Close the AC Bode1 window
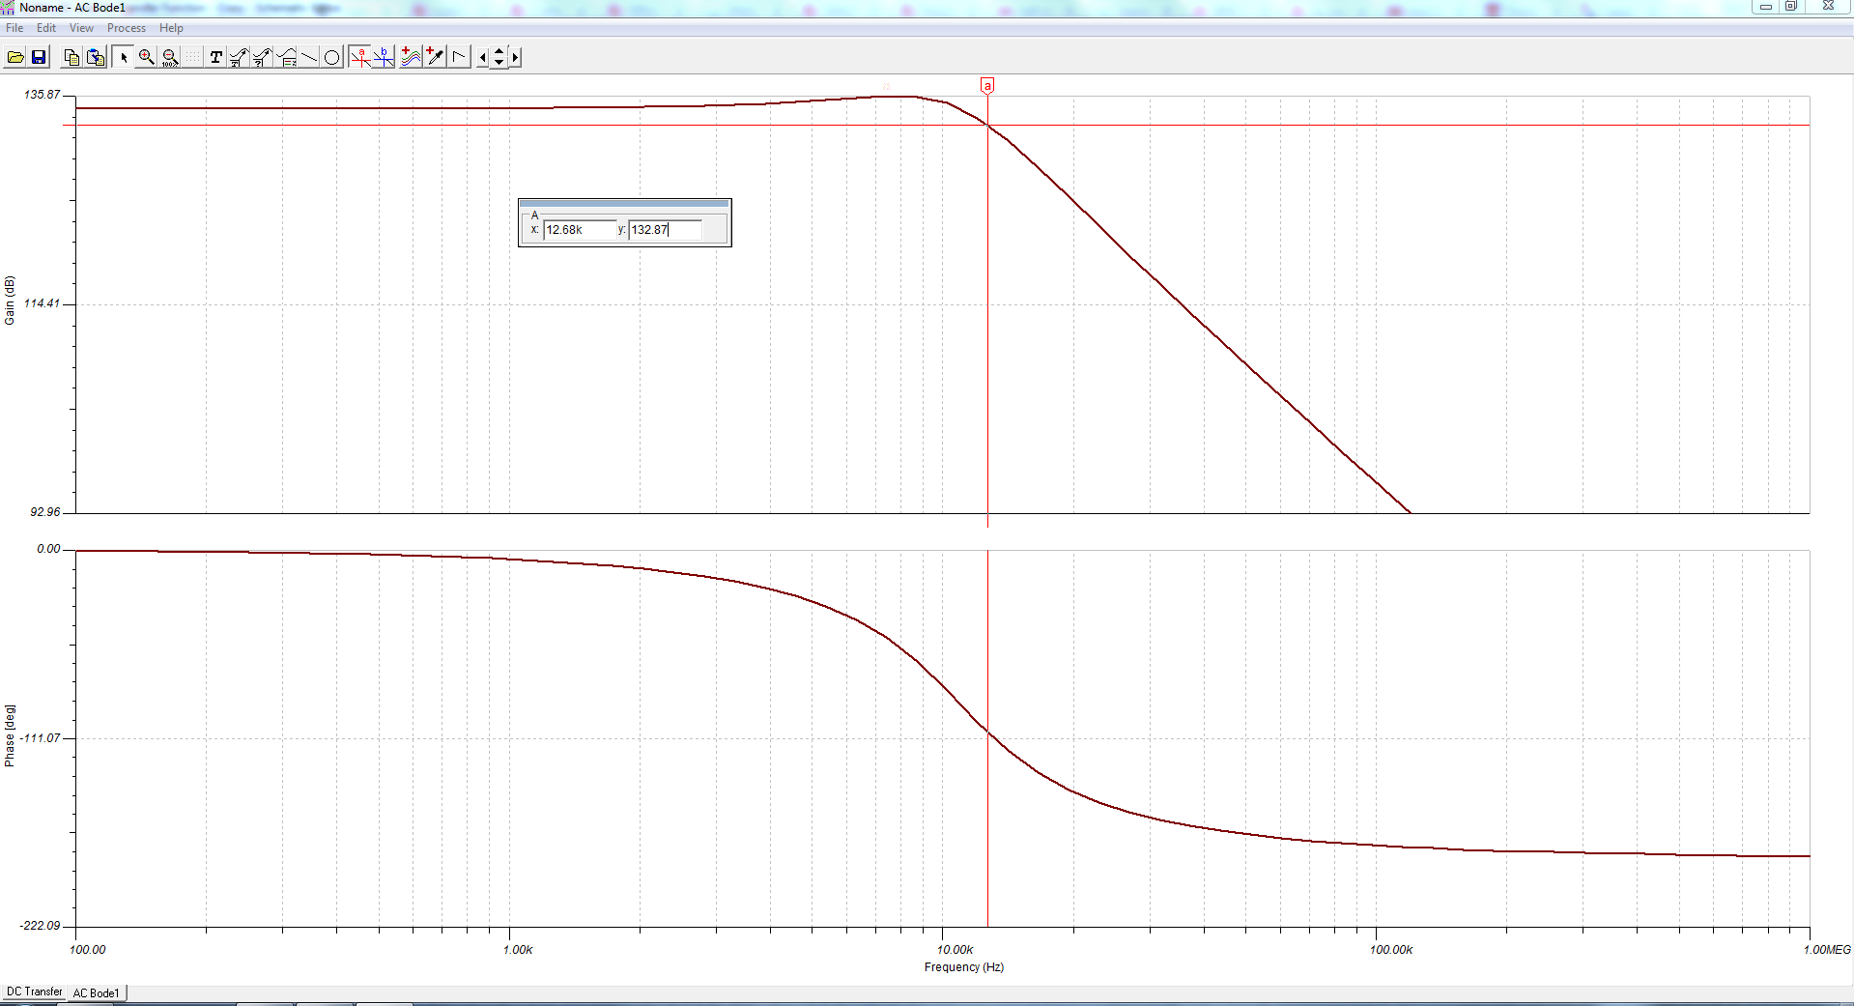1854x1006 pixels. pyautogui.click(x=1828, y=6)
